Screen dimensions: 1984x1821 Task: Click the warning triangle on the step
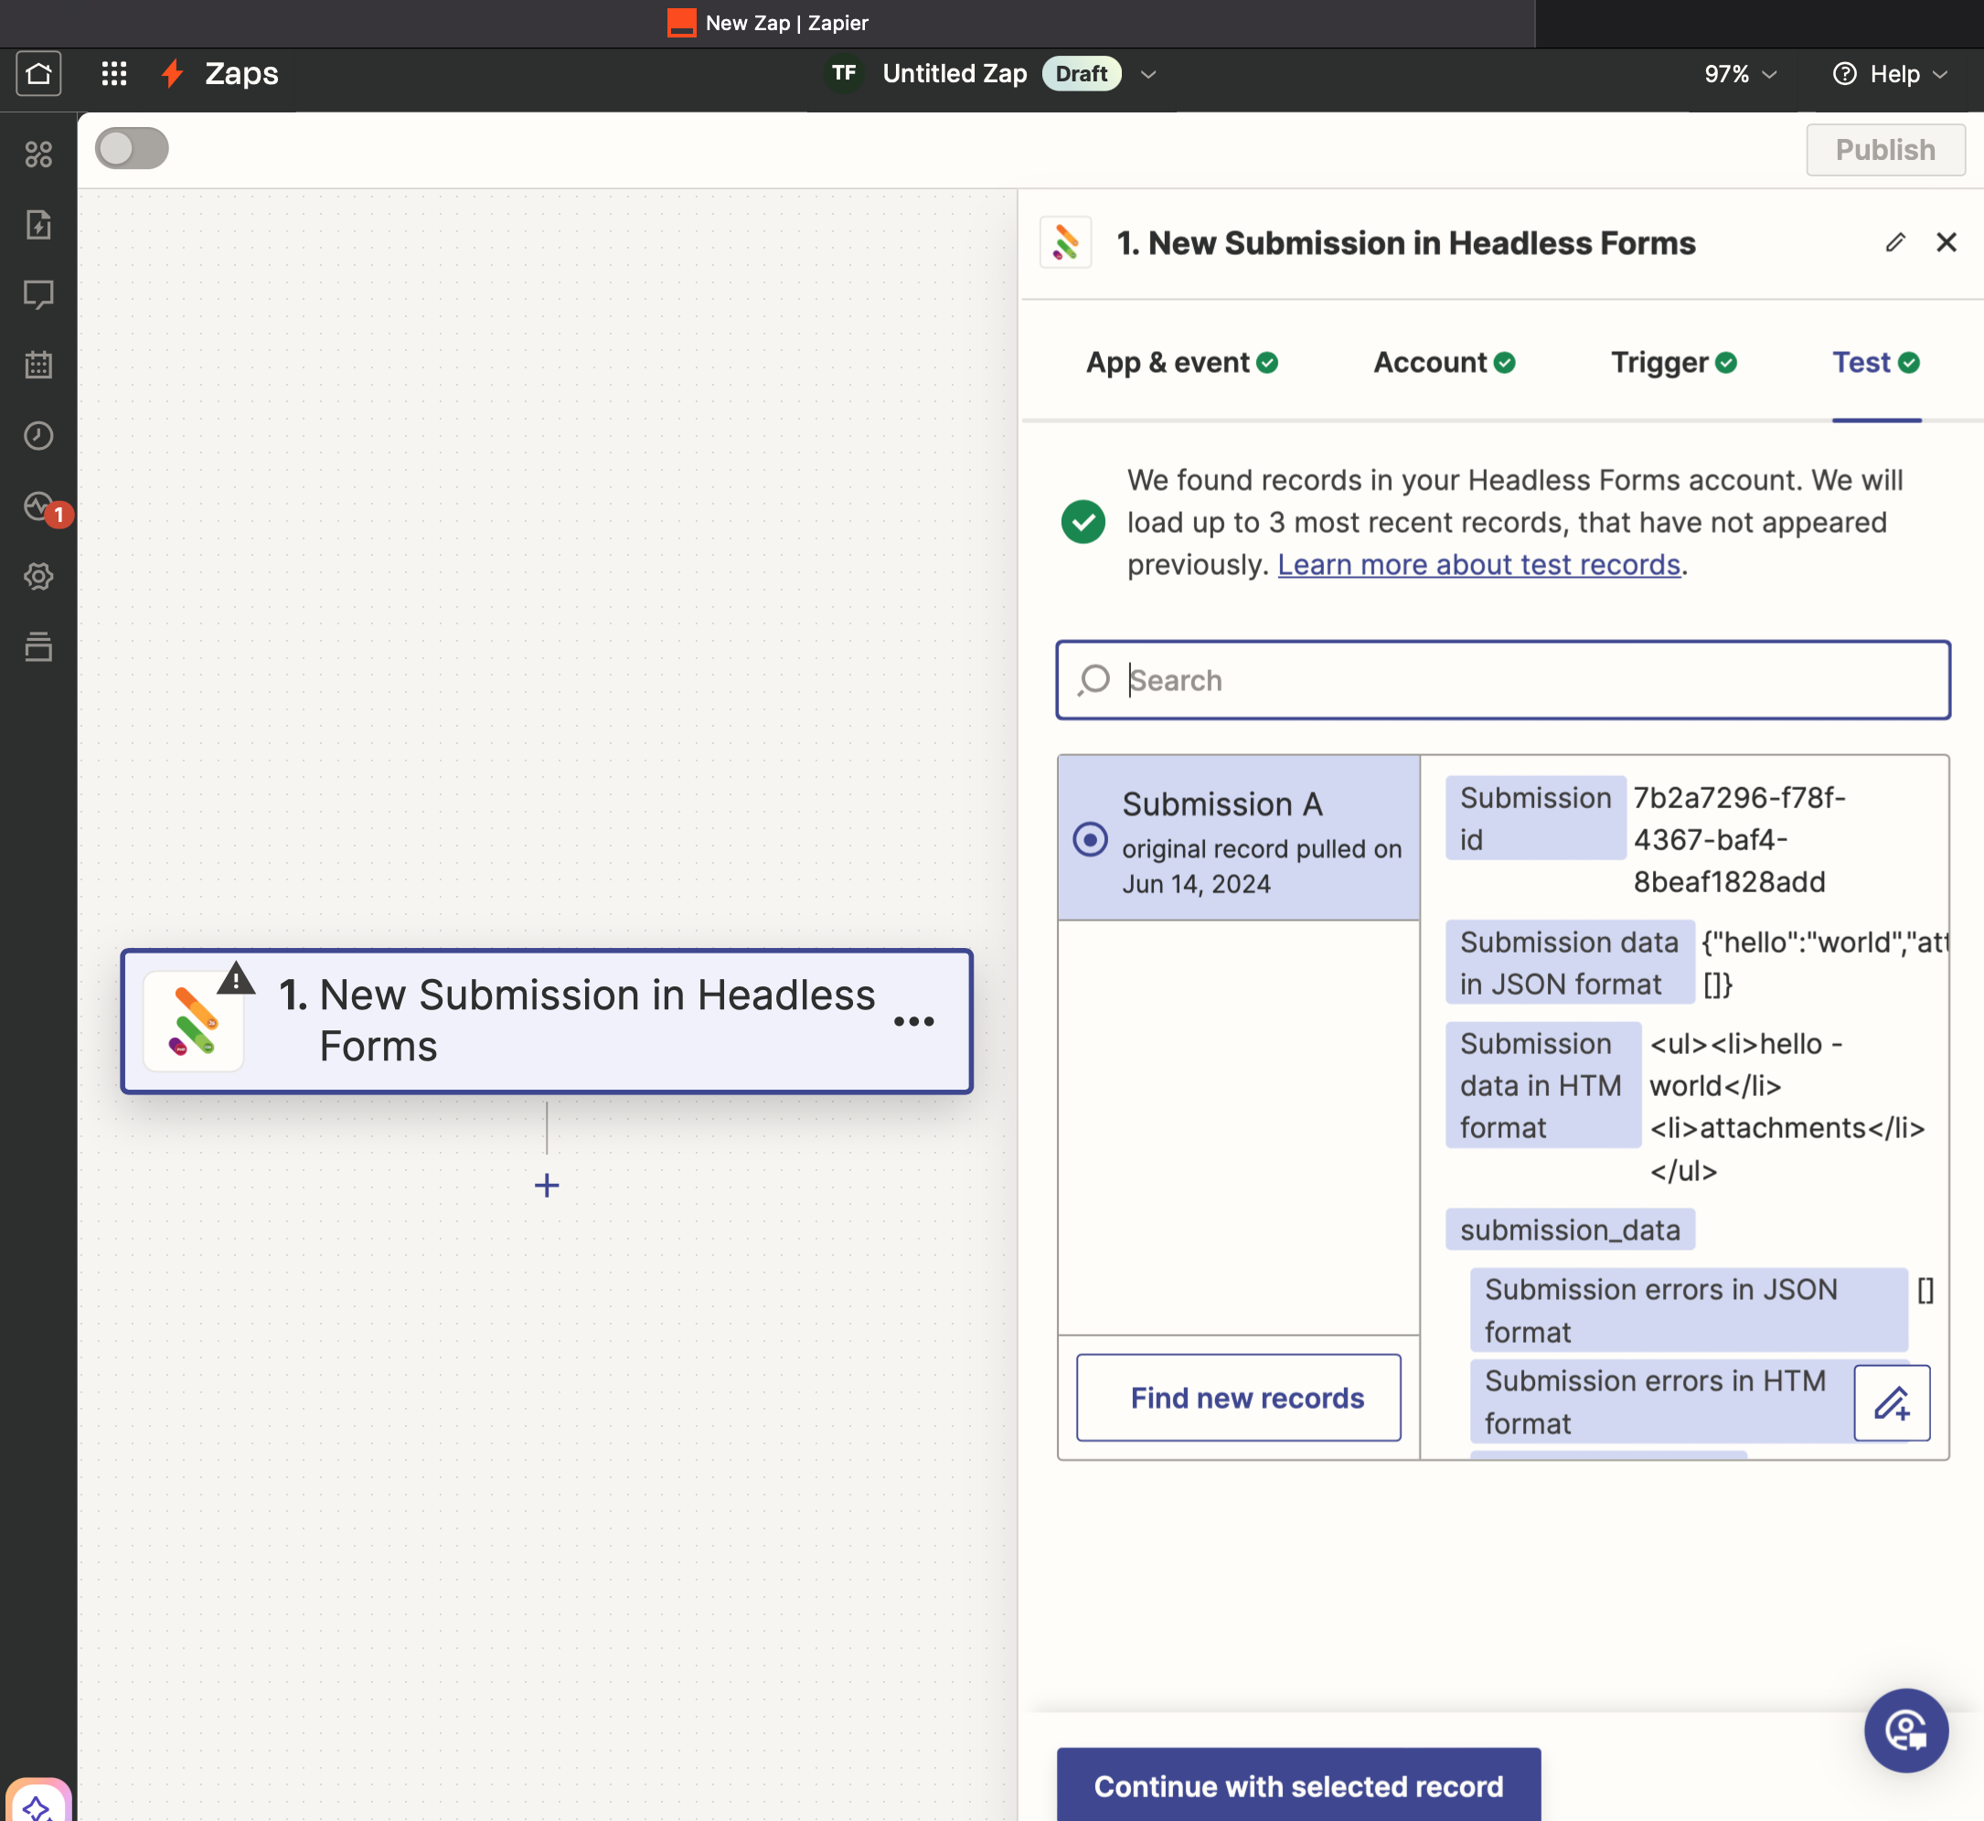(x=237, y=978)
